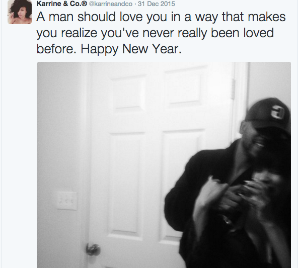Open the 31 Dec 2015 timestamp permalink
Viewport: 298px width, 268px height.
156,4
